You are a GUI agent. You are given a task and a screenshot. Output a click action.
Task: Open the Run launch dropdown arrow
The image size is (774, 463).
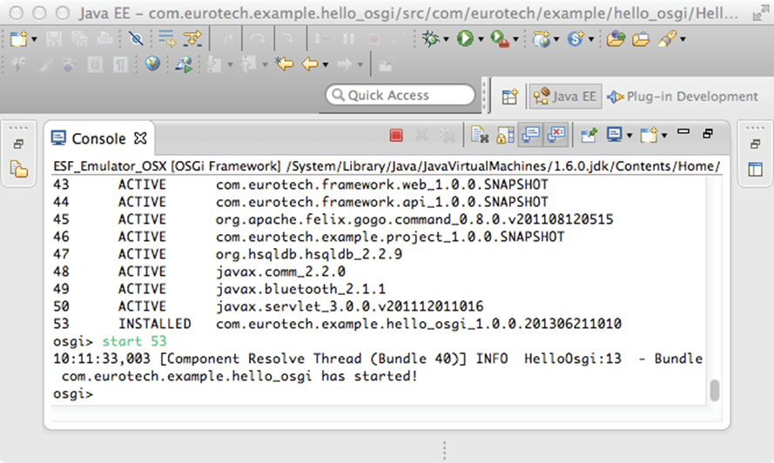tap(481, 39)
